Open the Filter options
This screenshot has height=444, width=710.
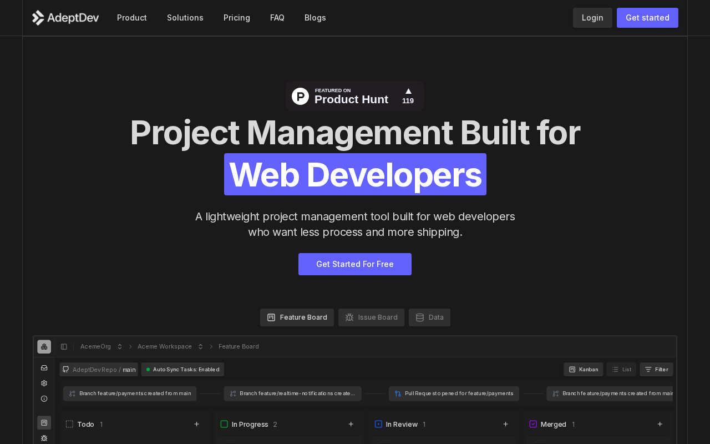[x=656, y=370]
